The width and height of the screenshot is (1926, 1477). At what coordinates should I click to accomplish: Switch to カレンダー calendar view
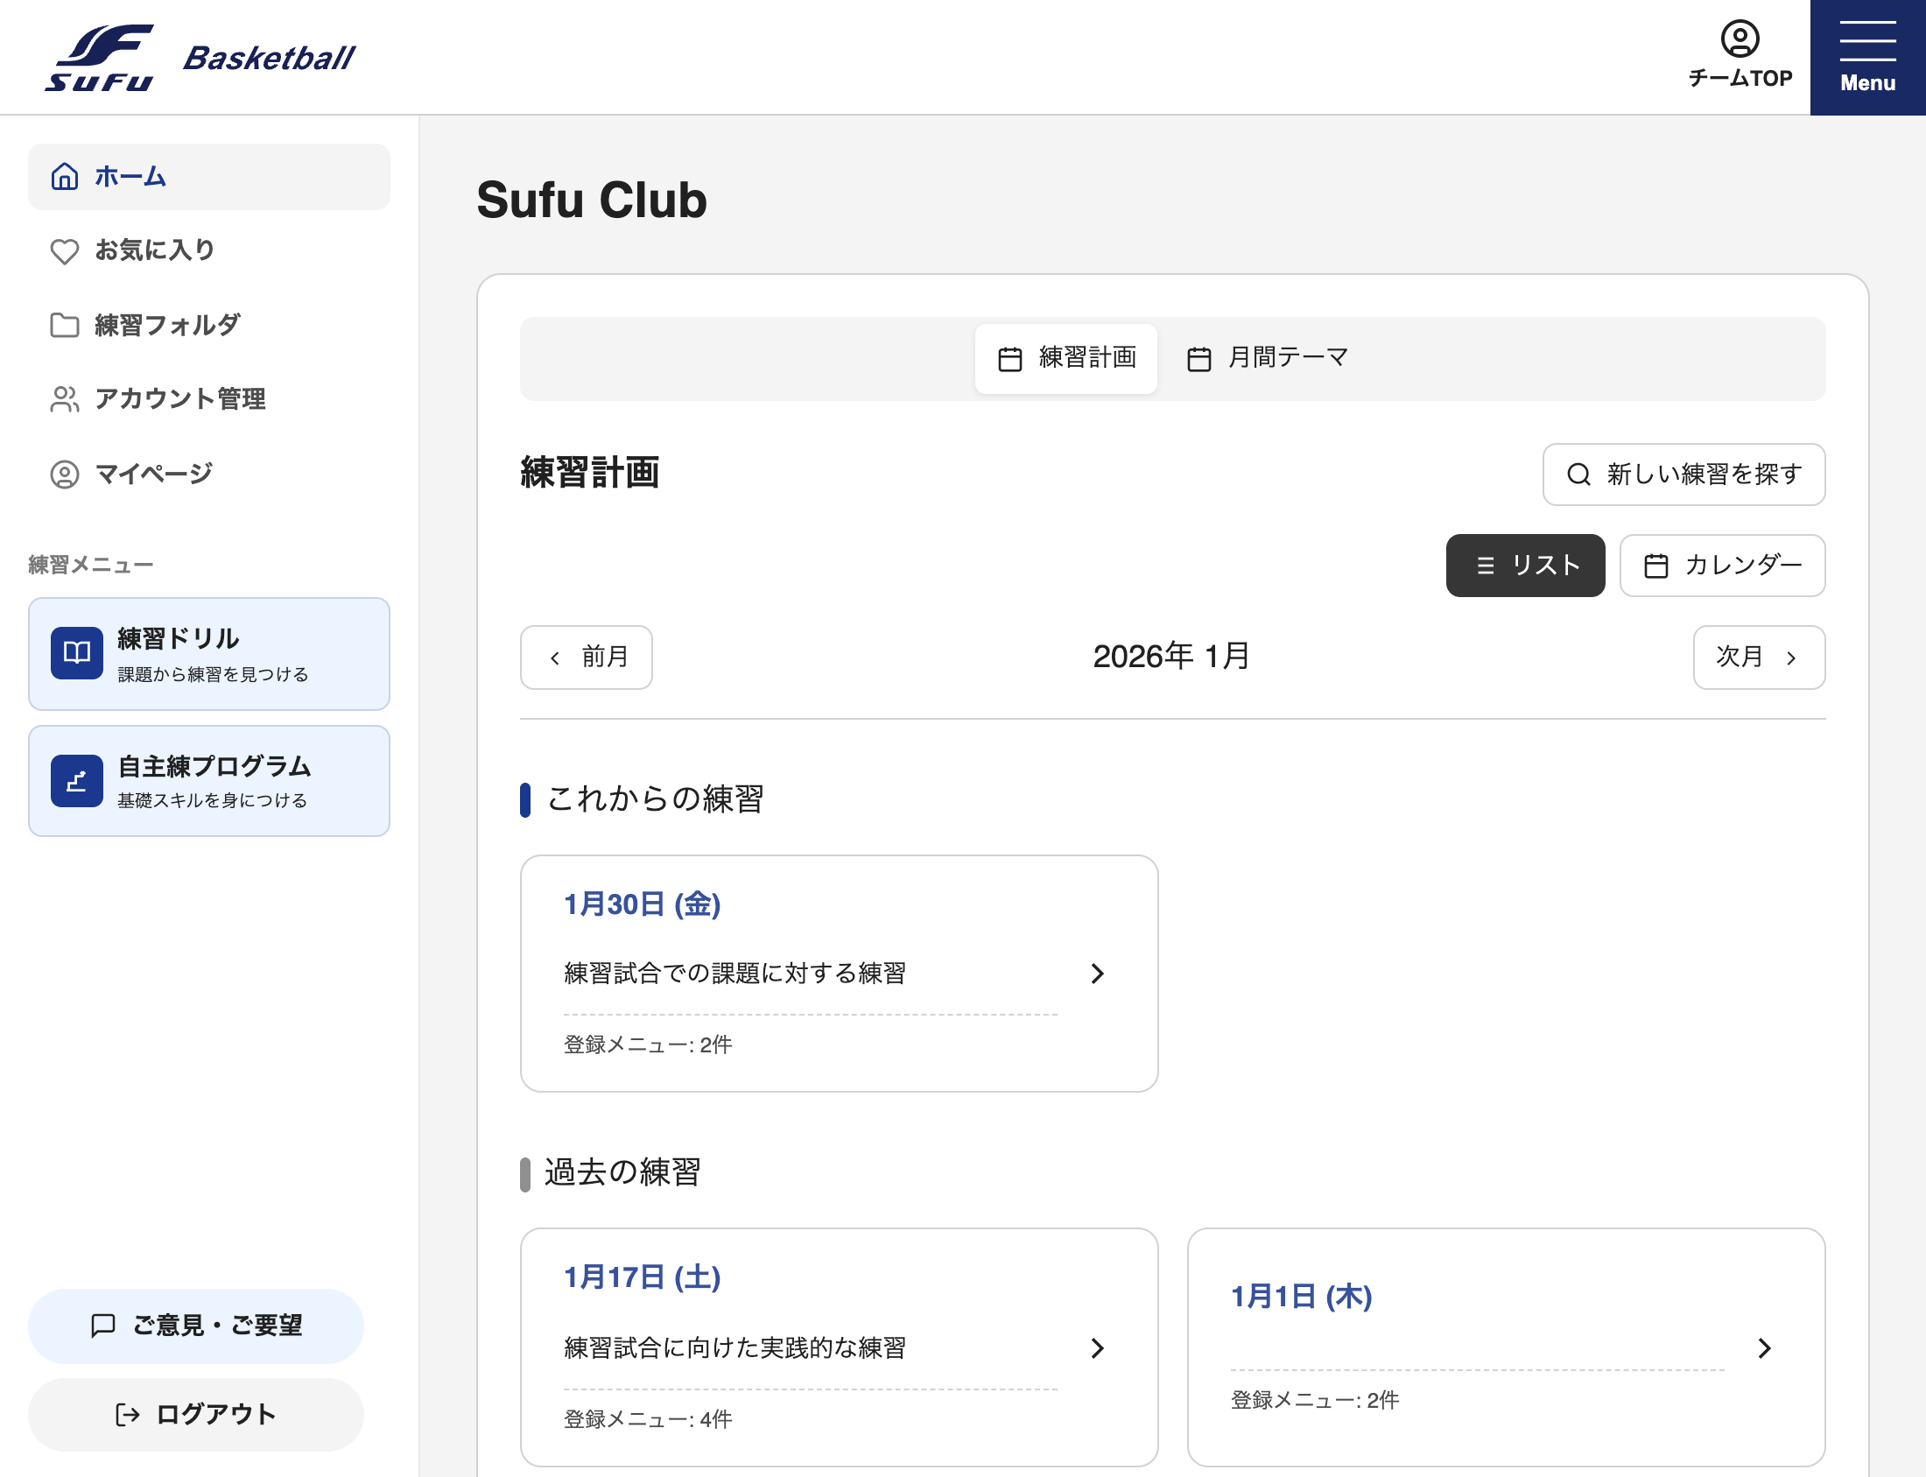1721,566
